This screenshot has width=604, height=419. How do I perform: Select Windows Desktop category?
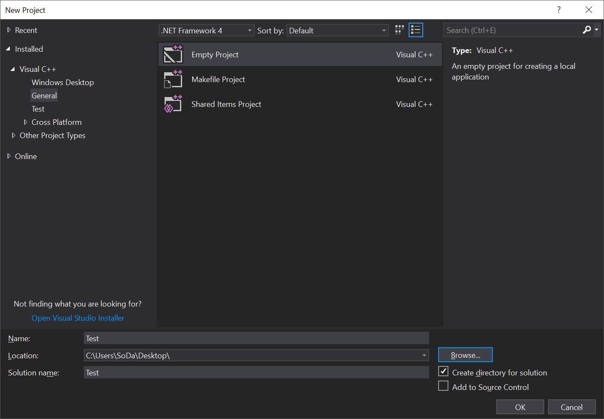[x=62, y=83]
